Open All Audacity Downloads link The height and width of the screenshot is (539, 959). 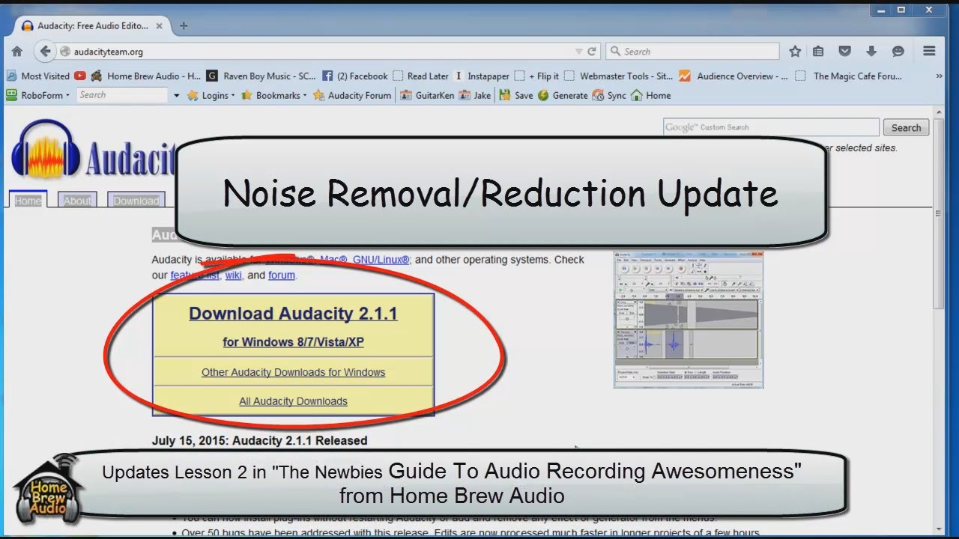[293, 401]
